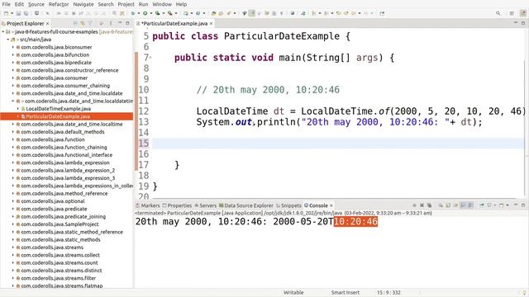This screenshot has width=529, height=297.
Task: Select LocalDateTimeExample.java in tree
Action: [x=59, y=109]
